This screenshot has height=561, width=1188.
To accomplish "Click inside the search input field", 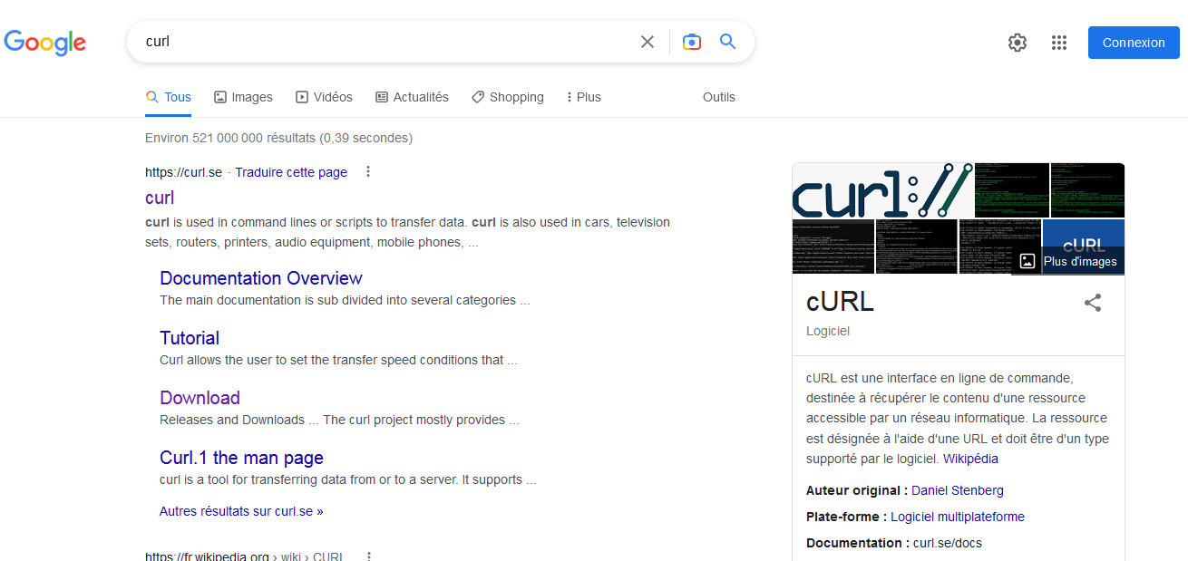I will (385, 42).
